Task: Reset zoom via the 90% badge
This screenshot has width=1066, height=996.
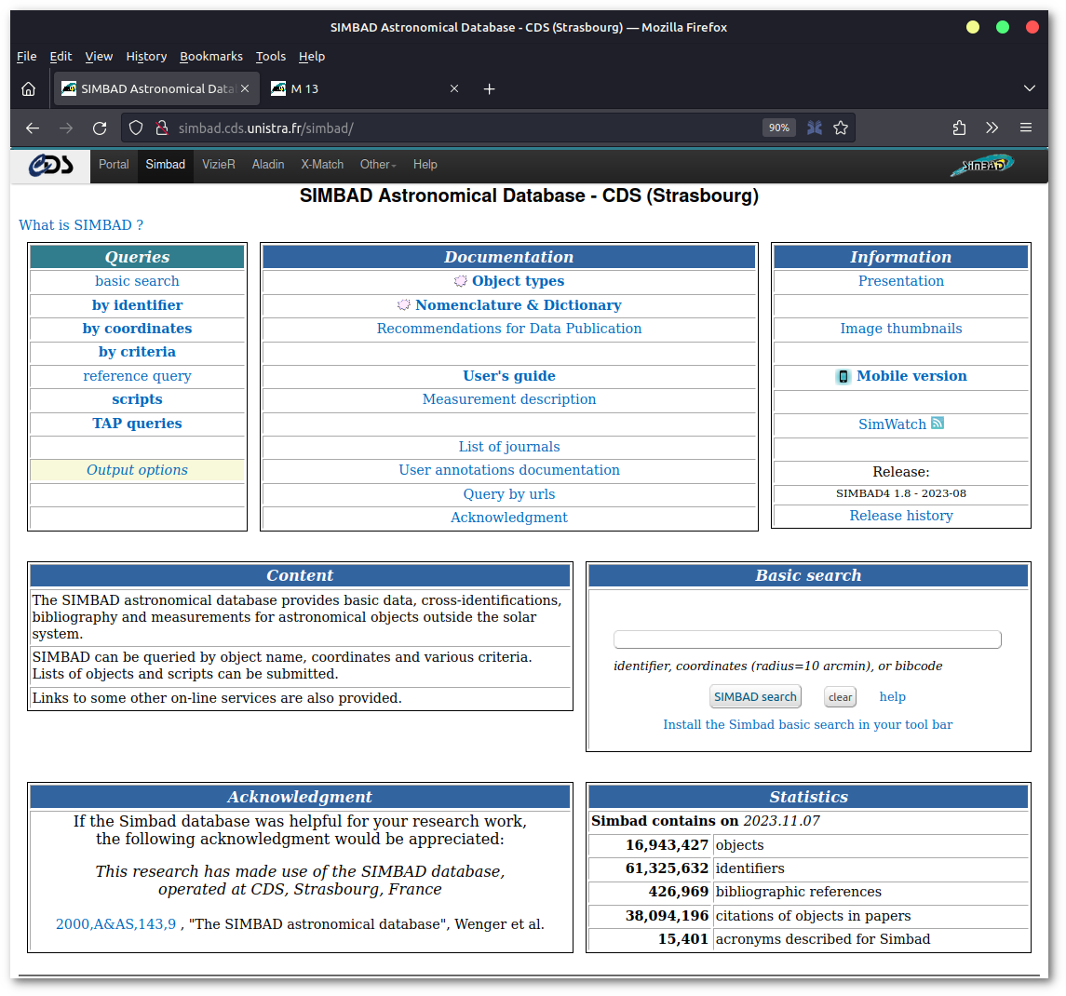Action: 779,128
